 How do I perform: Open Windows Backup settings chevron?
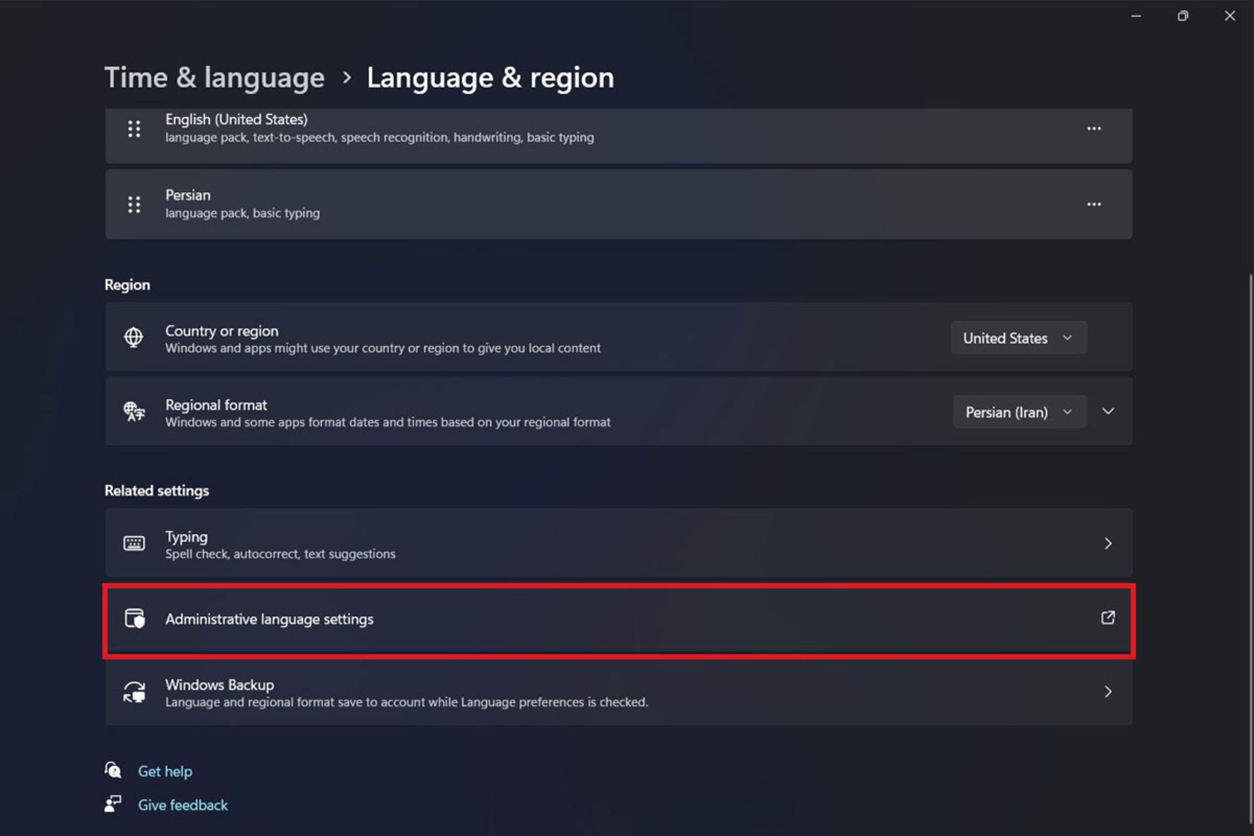click(x=1108, y=692)
